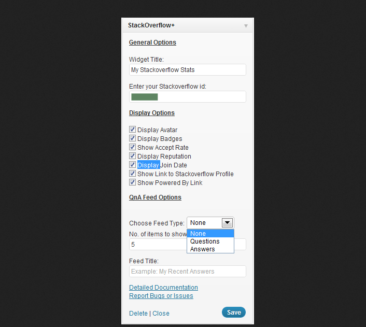Screen dimensions: 366x327
Task: Select None in feed type list
Action: (210, 233)
